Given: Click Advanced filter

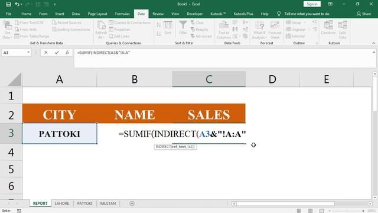Looking at the screenshot, I should coord(201,36).
